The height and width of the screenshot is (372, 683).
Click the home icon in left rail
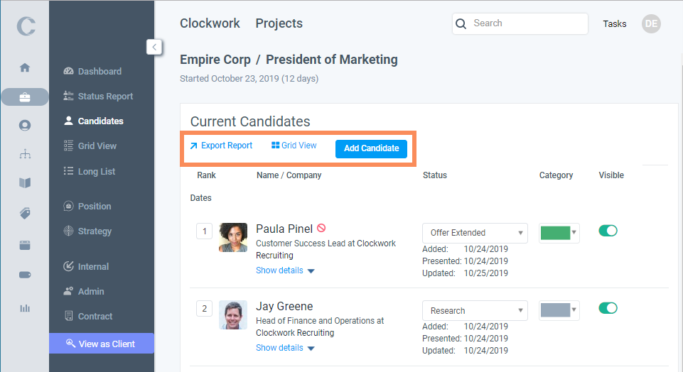[25, 68]
